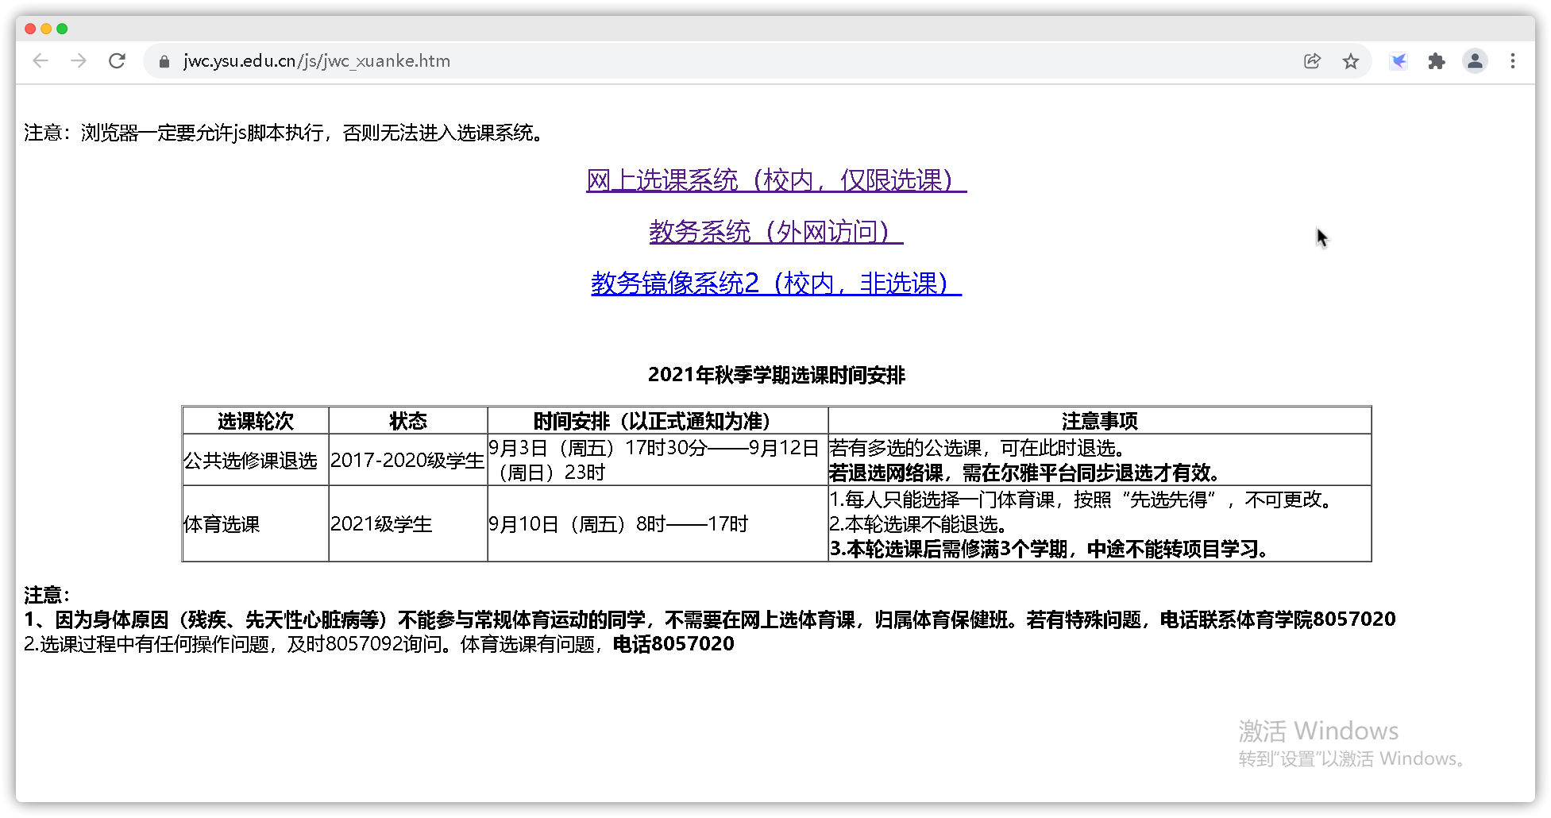The image size is (1551, 818).
Task: Reload the current page
Action: (x=117, y=61)
